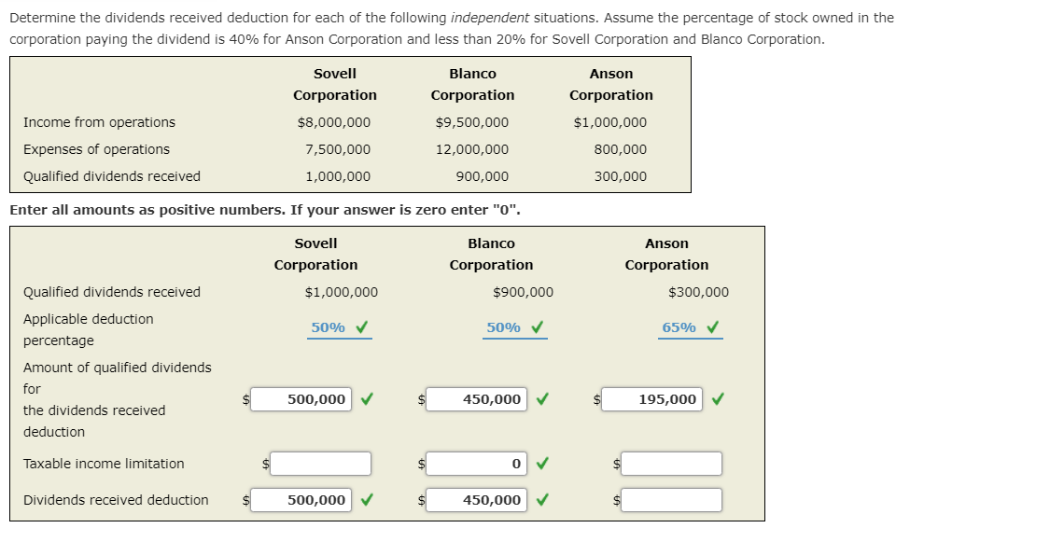The height and width of the screenshot is (542, 1050).
Task: Click the checkmark beside Blanco's taxable income limitation 0
Action: [543, 463]
